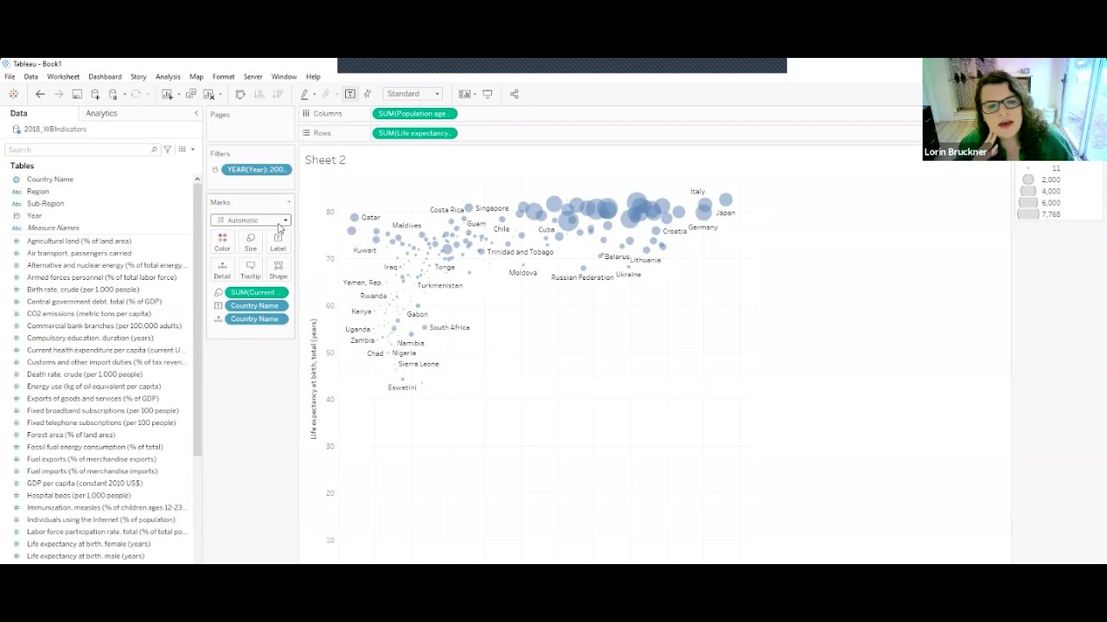Select the SUM(Life expectancy pill in Rows
This screenshot has width=1107, height=622.
(x=414, y=133)
